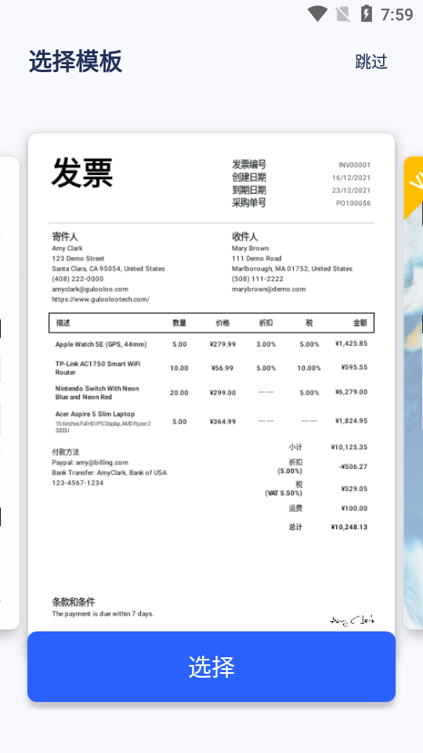The width and height of the screenshot is (423, 753).
Task: Tap the 7:59 clock in status bar
Action: pyautogui.click(x=396, y=14)
